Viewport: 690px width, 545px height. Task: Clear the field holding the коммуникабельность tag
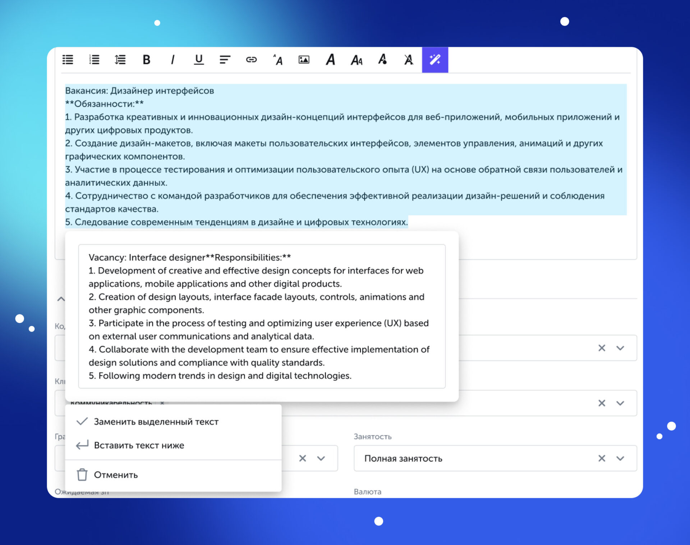602,403
